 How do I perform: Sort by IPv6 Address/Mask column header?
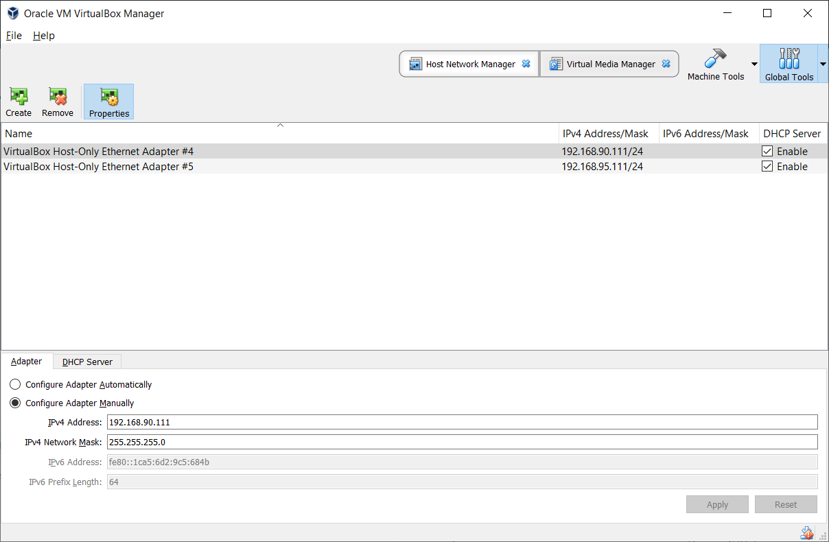pos(709,134)
